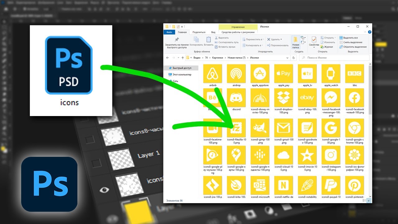Click Переименовать in the ribbon
Image resolution: width=398 pixels, height=224 pixels.
point(277,45)
